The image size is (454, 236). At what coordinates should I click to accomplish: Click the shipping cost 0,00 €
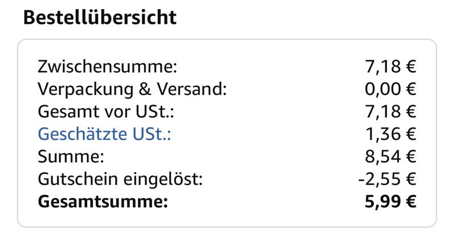[x=390, y=89]
